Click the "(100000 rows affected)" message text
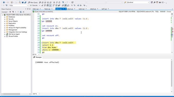Screen dimensions: 174x97 click(47, 62)
